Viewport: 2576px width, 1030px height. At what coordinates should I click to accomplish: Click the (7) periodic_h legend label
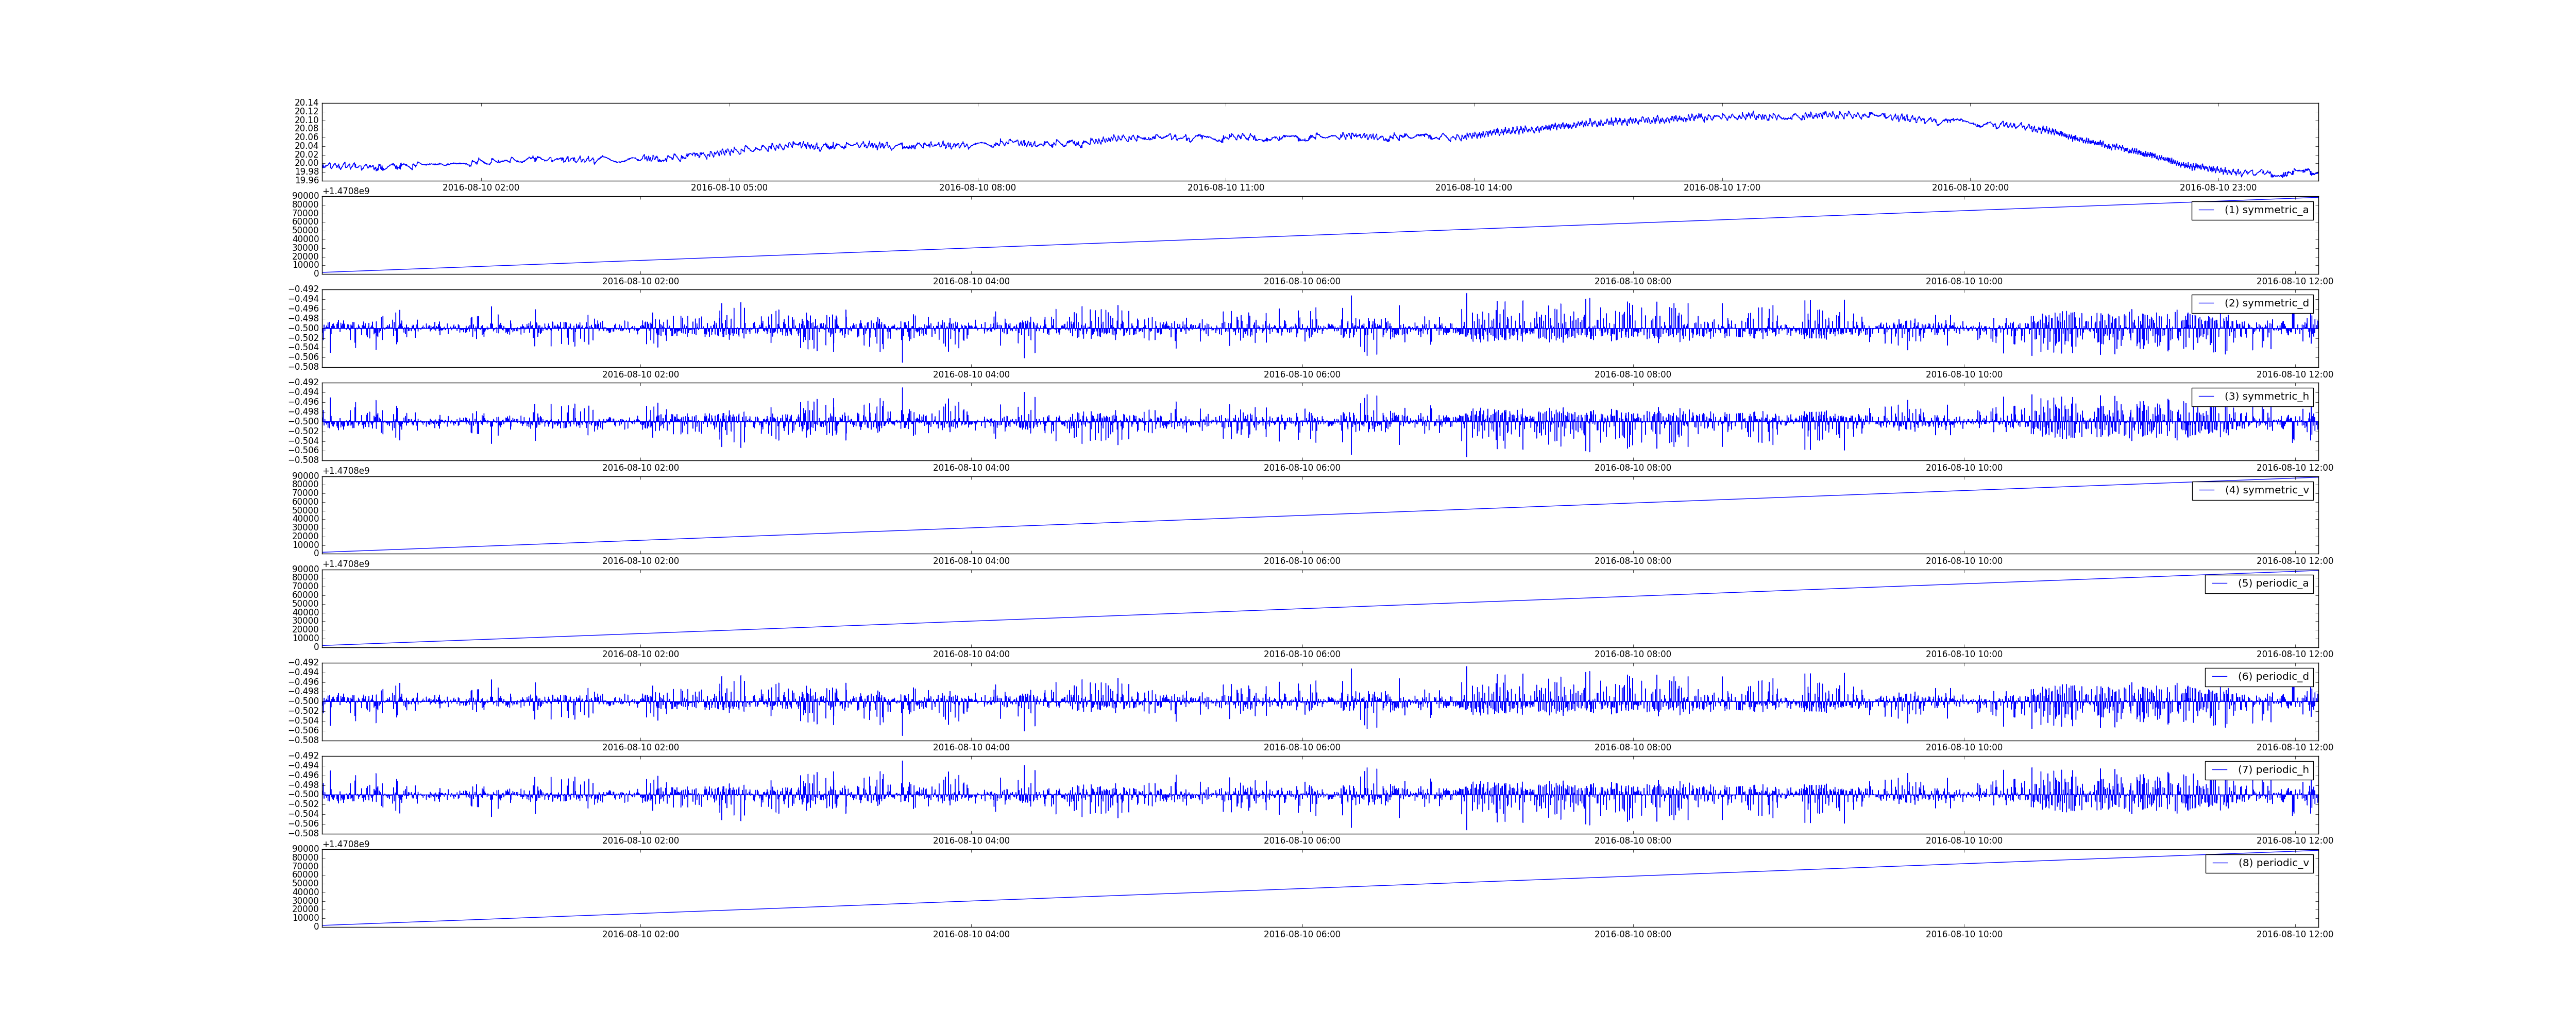click(2273, 770)
